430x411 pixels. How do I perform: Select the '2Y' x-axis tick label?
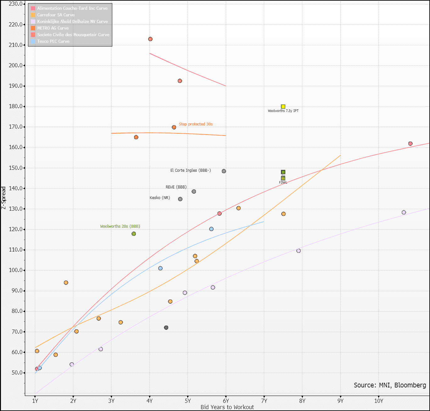pos(73,401)
